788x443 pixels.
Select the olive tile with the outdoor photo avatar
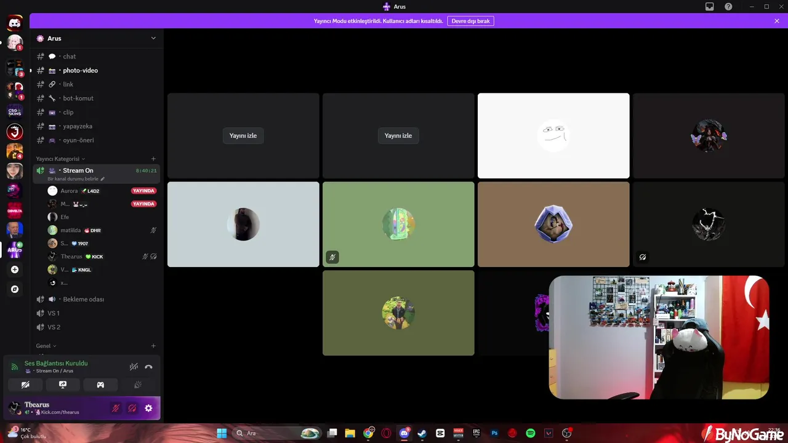point(398,313)
